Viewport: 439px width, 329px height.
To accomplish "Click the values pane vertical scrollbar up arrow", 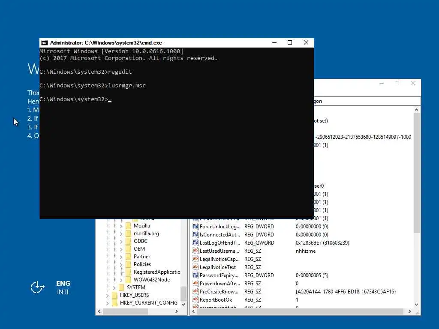I will 416,110.
